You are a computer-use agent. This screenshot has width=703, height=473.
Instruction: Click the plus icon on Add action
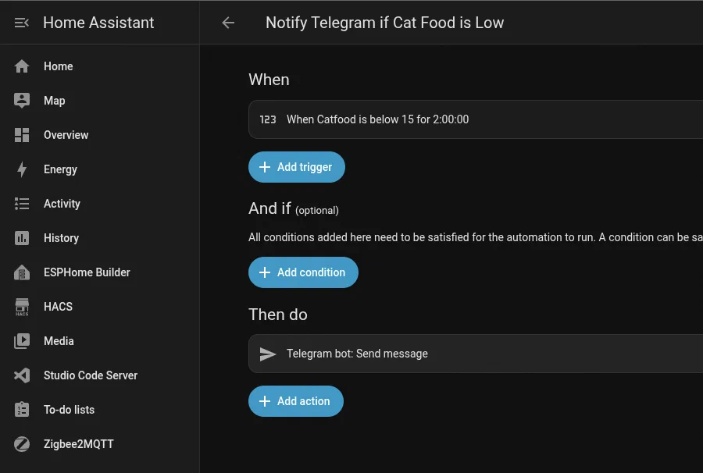[265, 401]
